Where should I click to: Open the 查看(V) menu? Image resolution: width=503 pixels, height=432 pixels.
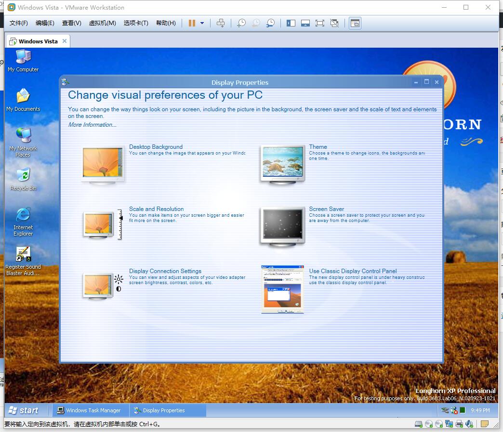[x=71, y=23]
